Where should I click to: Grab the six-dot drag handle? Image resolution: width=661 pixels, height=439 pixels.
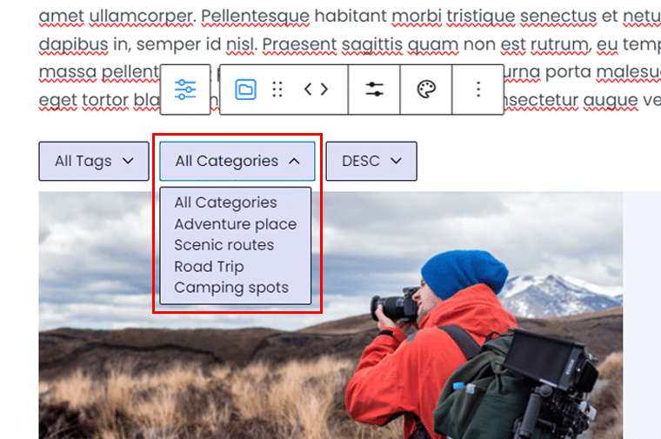tap(277, 90)
